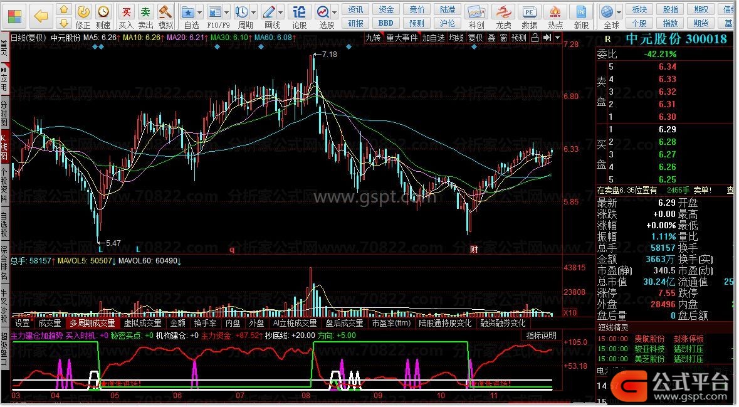The width and height of the screenshot is (739, 407).
Task: Click the 指标说明 indicator description button
Action: coord(541,336)
